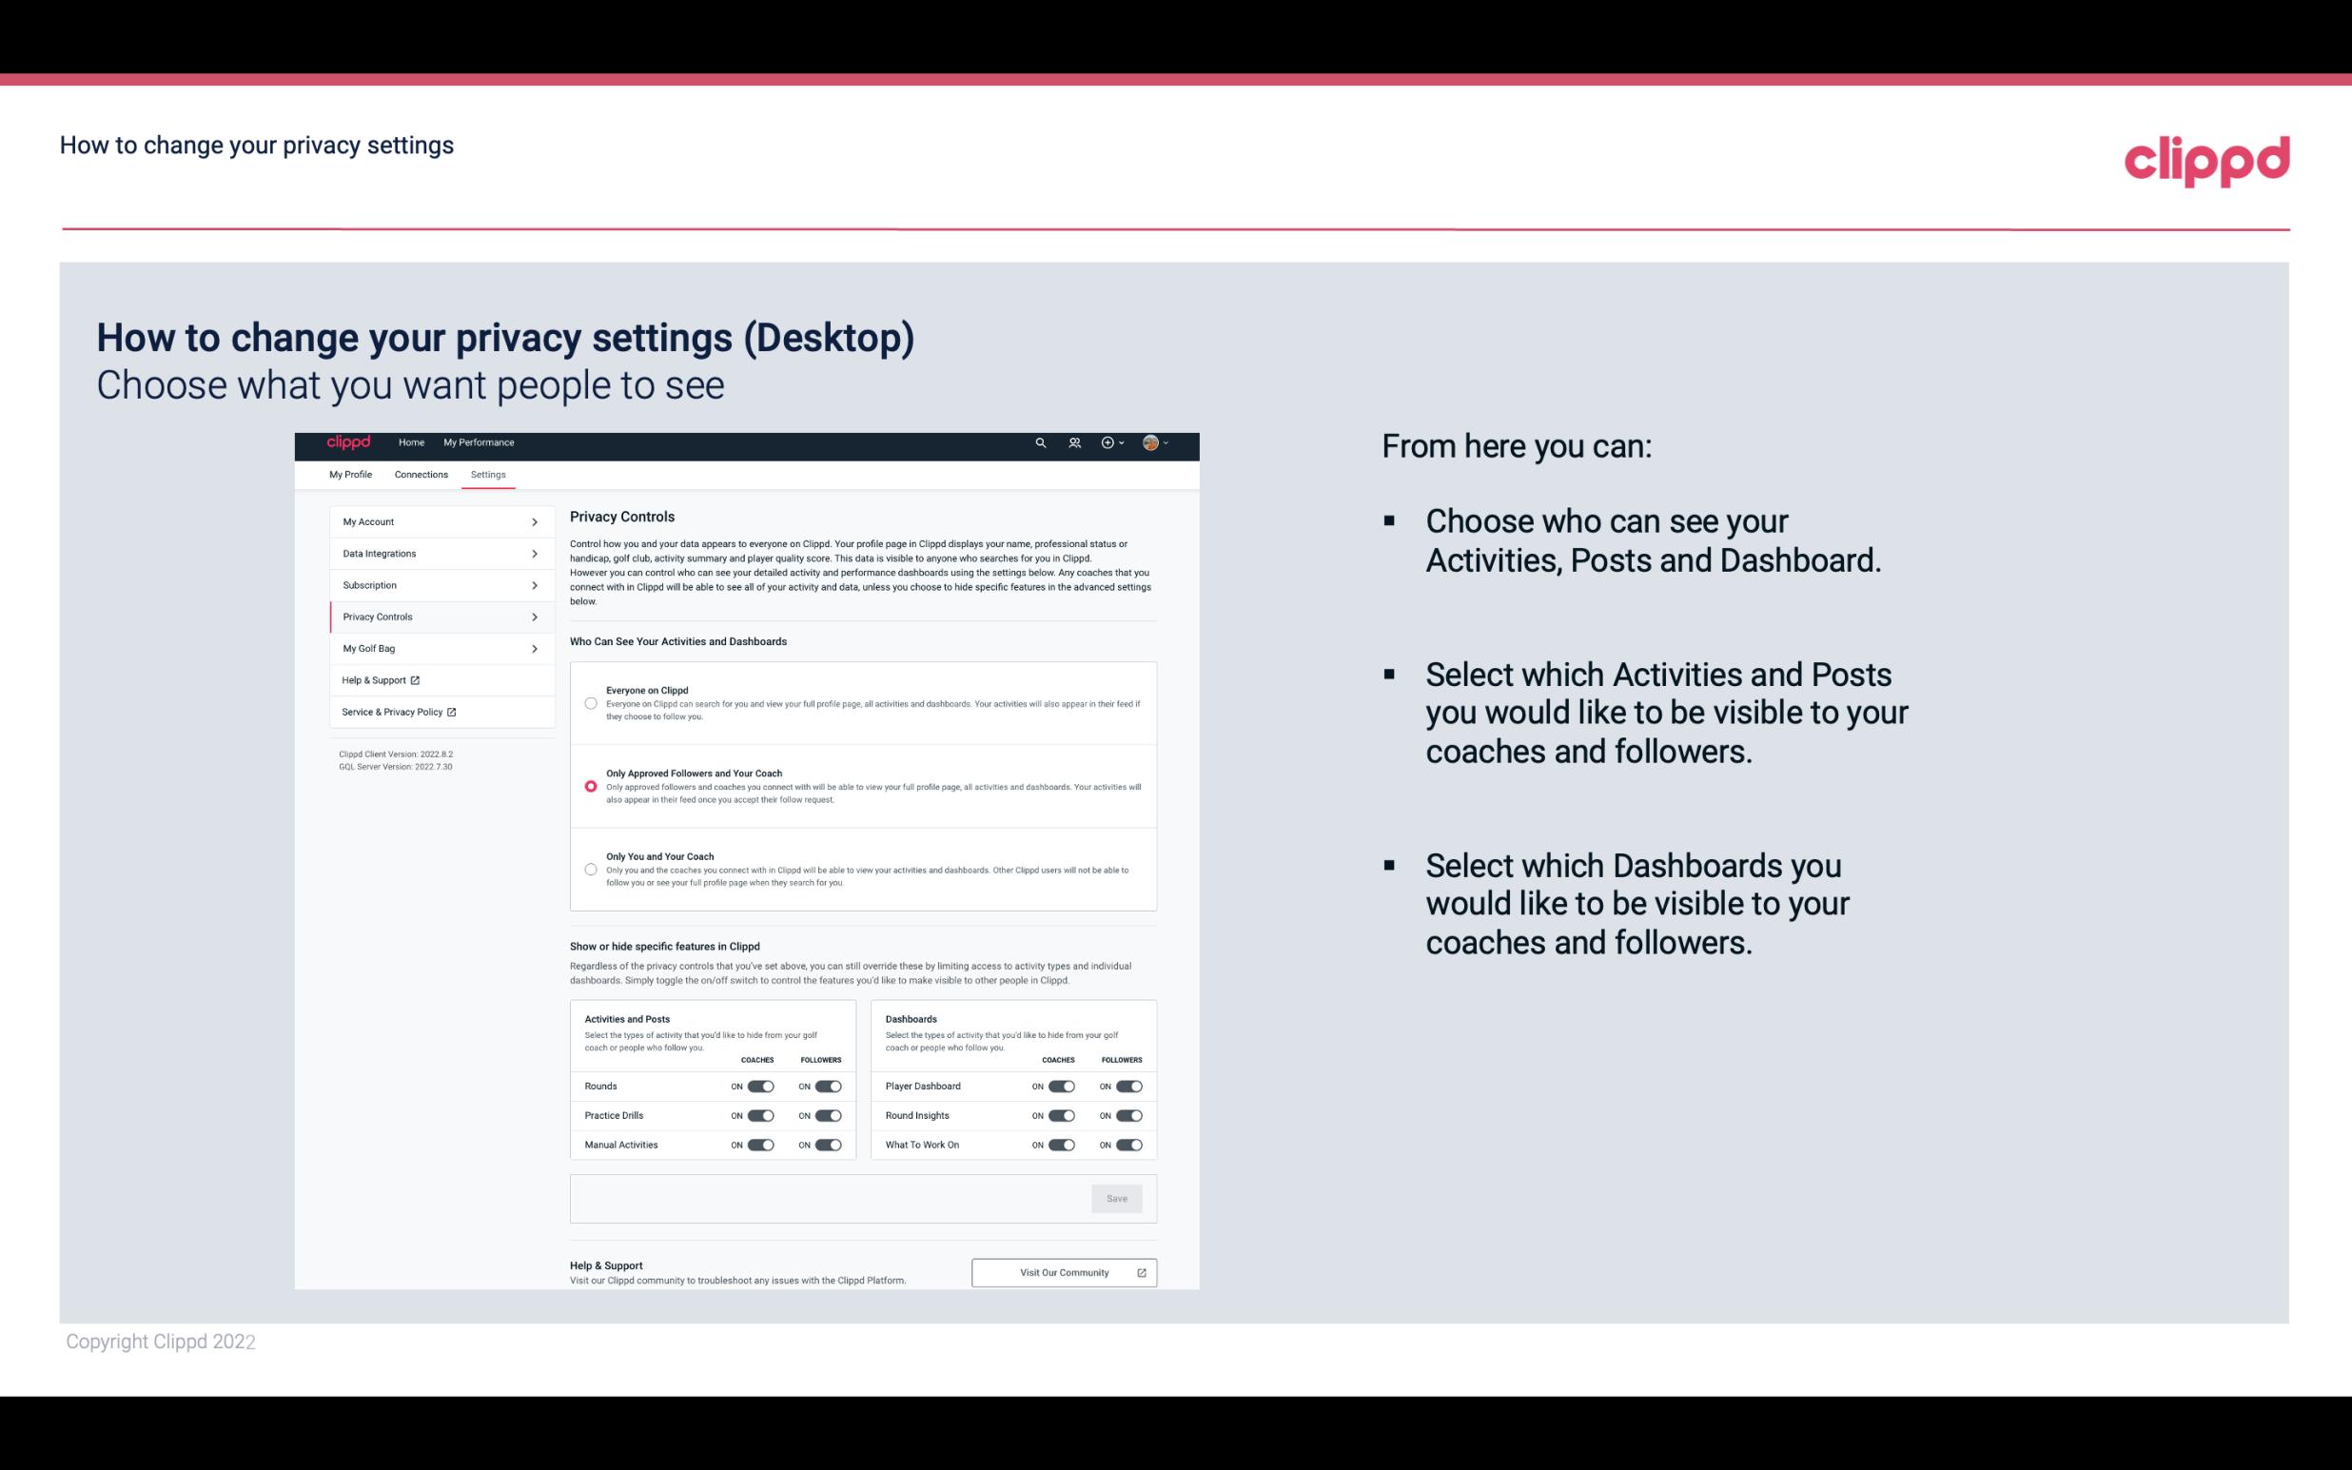2352x1470 pixels.
Task: Click the Save button
Action: (1118, 1197)
